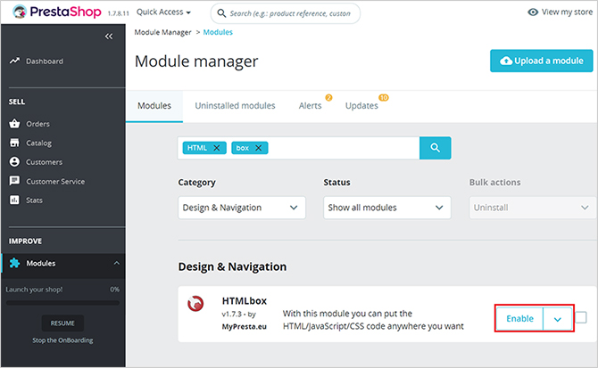Open the Category dropdown
Viewport: 598px width, 368px height.
coord(241,208)
